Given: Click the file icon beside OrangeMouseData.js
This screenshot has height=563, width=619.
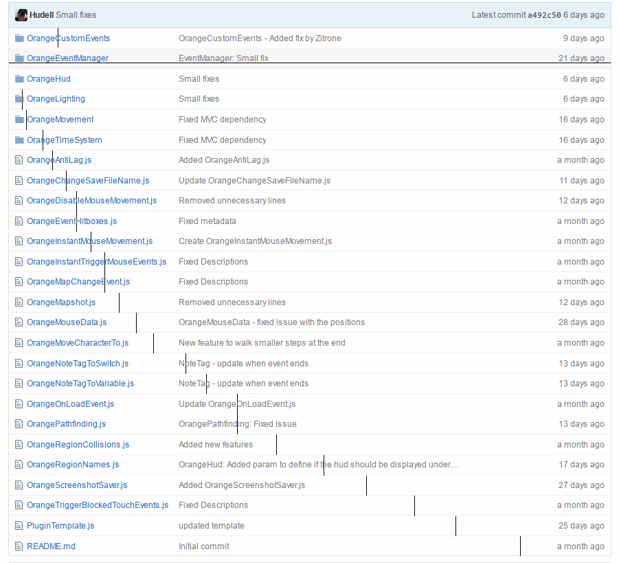Looking at the screenshot, I should pos(19,322).
